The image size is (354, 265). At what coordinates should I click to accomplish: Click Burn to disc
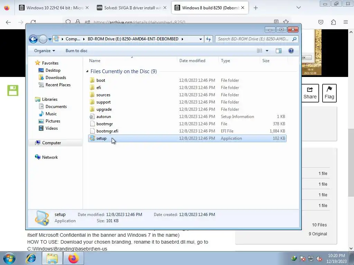[x=76, y=51]
